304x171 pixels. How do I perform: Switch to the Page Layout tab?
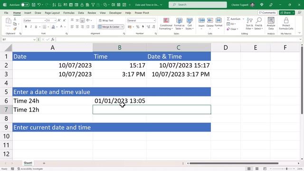click(x=52, y=13)
